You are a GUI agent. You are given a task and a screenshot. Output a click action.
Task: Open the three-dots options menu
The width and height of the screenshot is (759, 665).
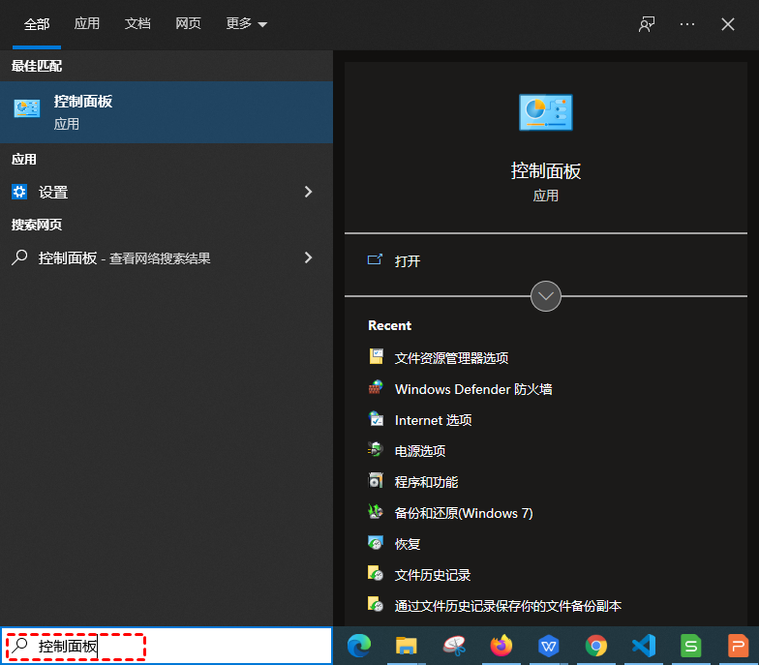687,24
